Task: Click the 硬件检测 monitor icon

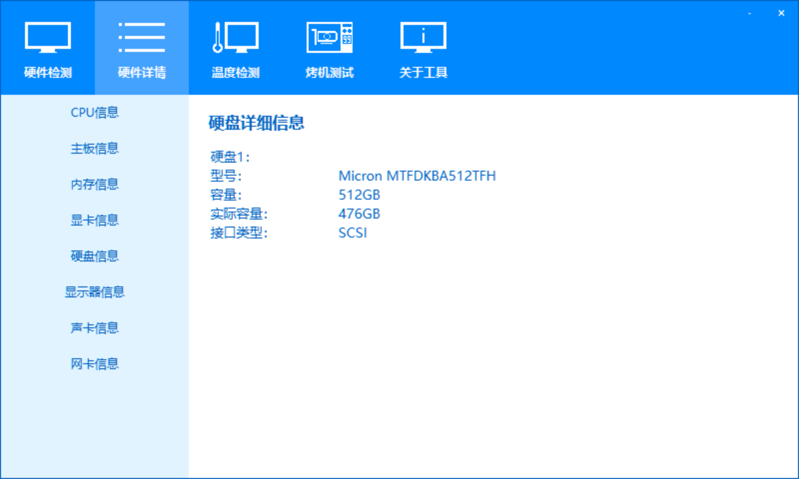Action: 47,37
